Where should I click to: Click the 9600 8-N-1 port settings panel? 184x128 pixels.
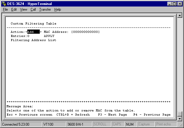79,124
